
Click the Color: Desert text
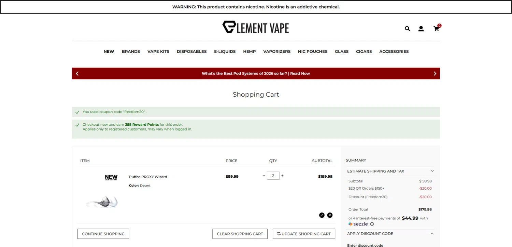tap(140, 186)
